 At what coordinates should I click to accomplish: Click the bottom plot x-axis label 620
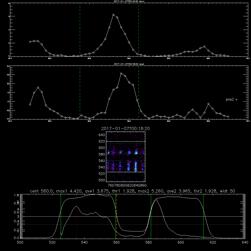point(213,242)
